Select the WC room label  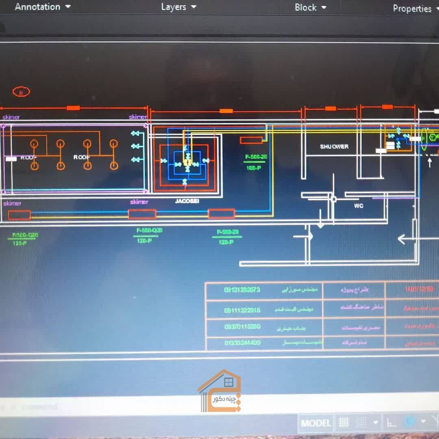[x=358, y=206]
